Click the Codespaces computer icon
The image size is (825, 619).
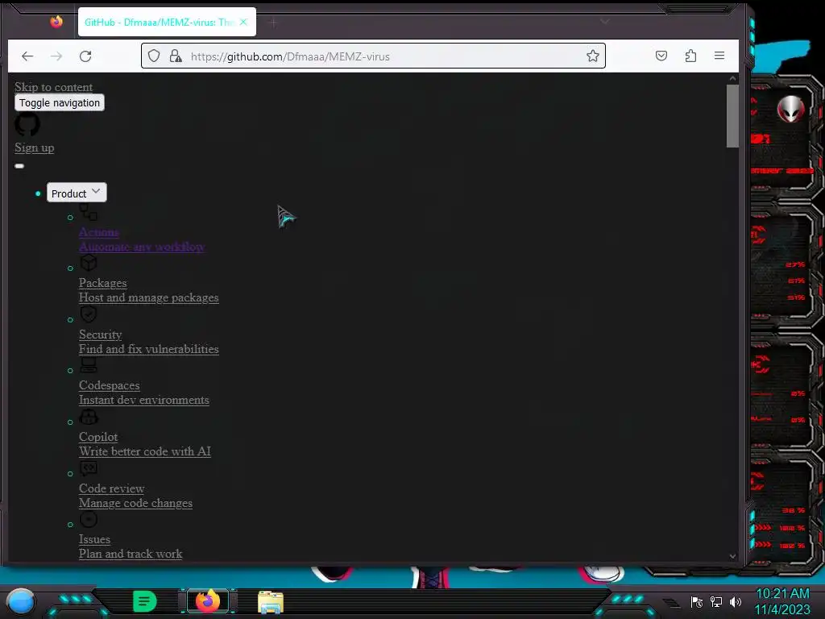click(x=89, y=365)
